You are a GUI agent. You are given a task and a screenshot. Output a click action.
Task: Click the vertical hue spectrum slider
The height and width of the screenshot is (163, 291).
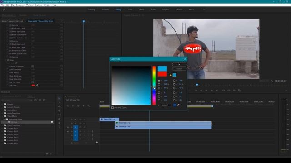coord(154,86)
